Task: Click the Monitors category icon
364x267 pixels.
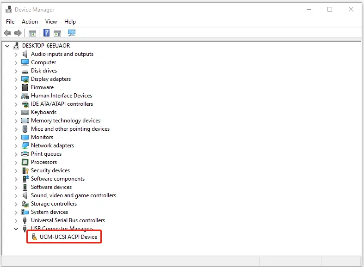Action: pos(25,137)
